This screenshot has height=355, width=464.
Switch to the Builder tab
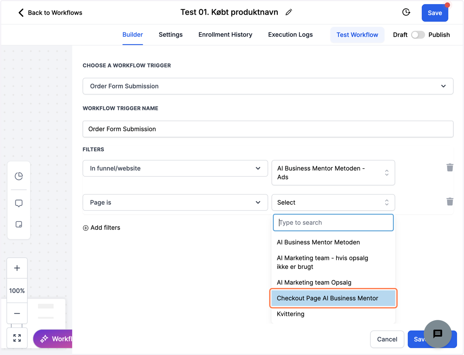(x=133, y=35)
